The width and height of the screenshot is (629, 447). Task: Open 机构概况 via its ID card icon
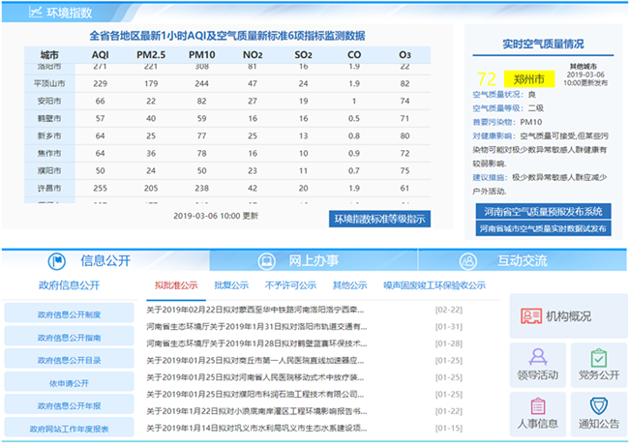click(529, 316)
